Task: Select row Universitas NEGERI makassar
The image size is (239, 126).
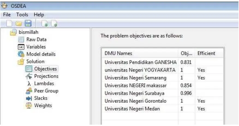Action: [x=163, y=86]
